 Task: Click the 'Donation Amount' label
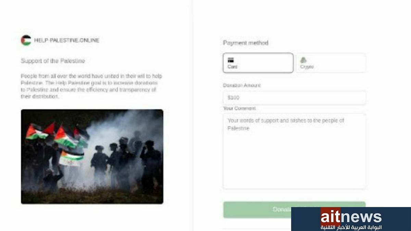coord(242,85)
